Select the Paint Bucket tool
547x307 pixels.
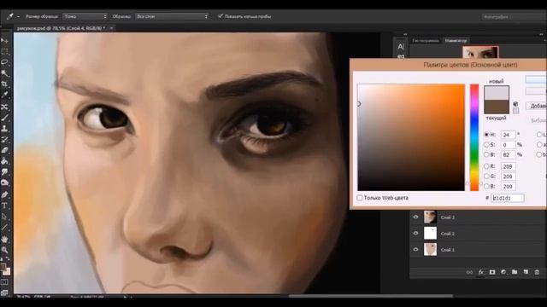point(4,161)
